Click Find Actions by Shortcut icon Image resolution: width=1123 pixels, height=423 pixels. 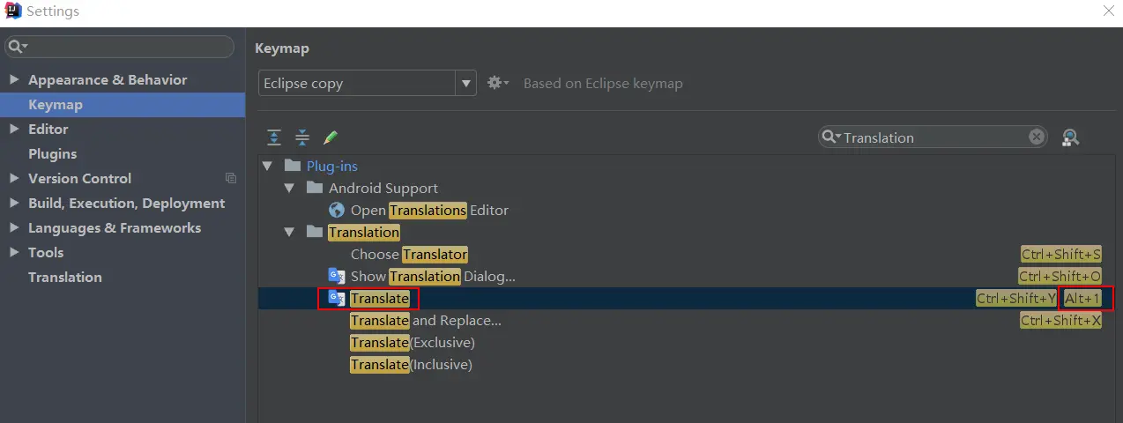pyautogui.click(x=1070, y=137)
